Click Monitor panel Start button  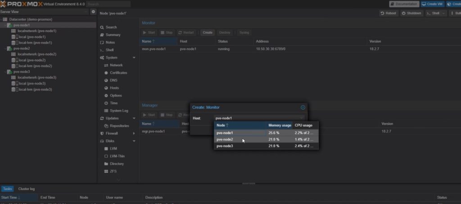149,33
